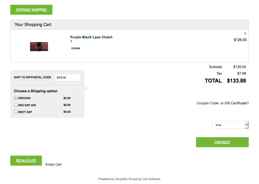The height and width of the screenshot is (184, 259).
Task: Open ShopSite Shopping Cart Software link
Action: pyautogui.click(x=138, y=179)
